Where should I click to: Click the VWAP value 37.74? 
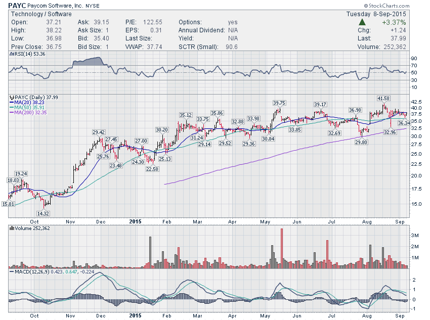pyautogui.click(x=154, y=47)
